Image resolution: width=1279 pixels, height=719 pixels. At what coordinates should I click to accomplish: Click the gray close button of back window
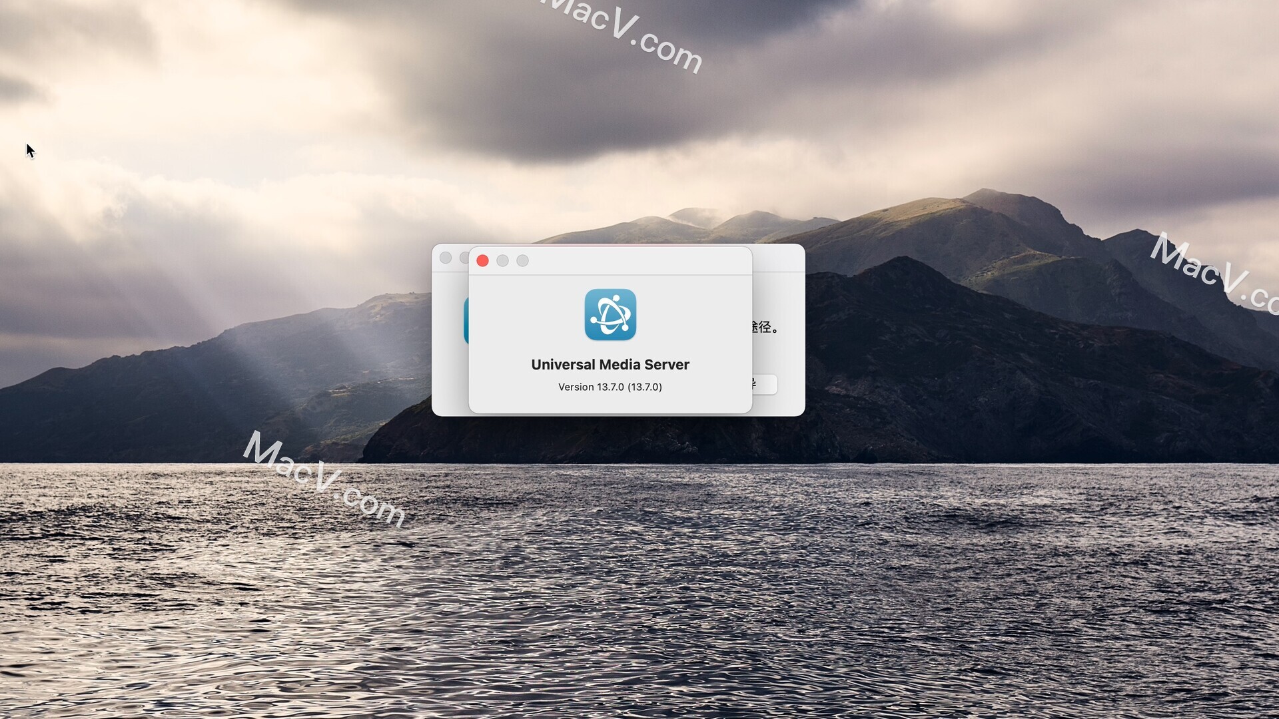(x=446, y=258)
